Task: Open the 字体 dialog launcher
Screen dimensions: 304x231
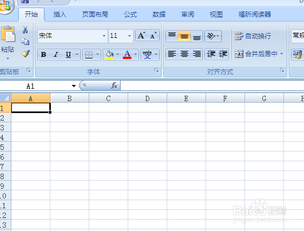Action: point(157,70)
